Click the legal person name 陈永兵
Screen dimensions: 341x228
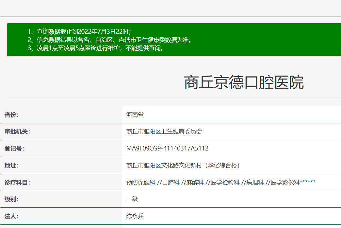tap(135, 216)
